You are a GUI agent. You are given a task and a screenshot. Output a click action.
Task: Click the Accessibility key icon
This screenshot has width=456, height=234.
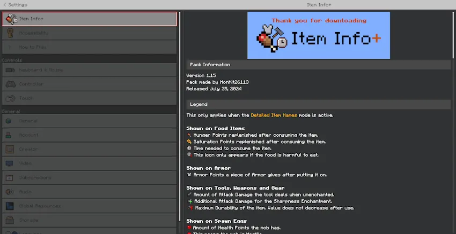(x=11, y=33)
